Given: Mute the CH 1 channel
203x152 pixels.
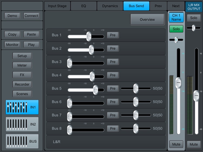Looking at the screenshot, I should tap(176, 144).
